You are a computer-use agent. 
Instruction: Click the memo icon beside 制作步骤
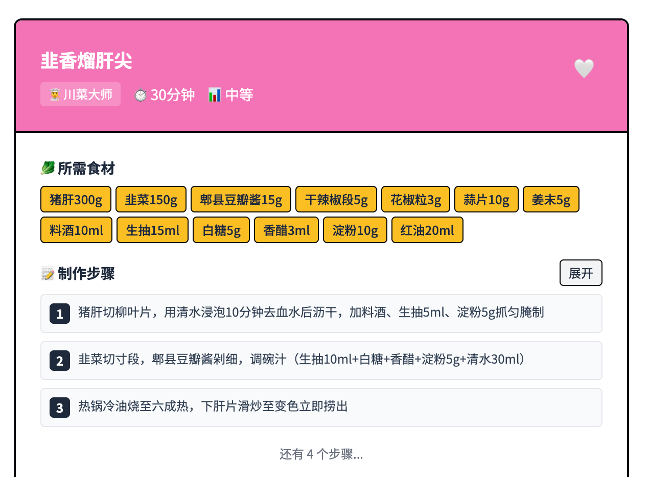48,273
